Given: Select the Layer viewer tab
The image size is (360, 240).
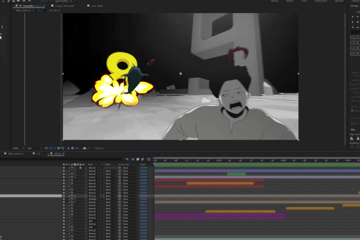Looking at the screenshot, I should click(x=96, y=5).
